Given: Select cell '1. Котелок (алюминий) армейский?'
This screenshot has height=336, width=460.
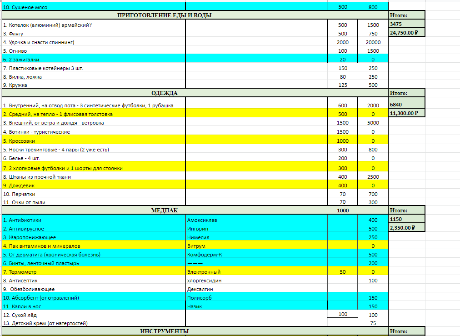Looking at the screenshot, I should [x=94, y=25].
